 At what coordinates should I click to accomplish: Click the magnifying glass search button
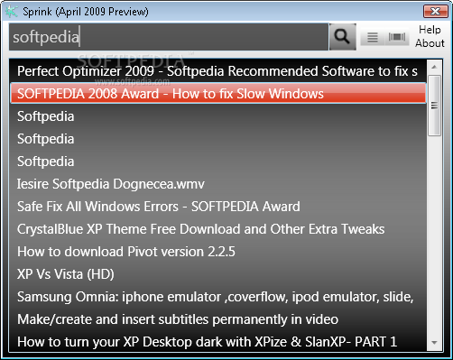(343, 37)
